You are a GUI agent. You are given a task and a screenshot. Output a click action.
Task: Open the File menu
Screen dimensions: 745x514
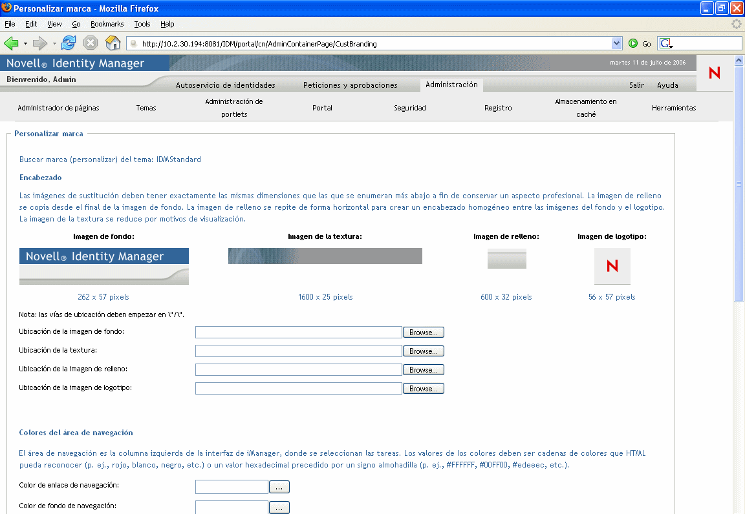pyautogui.click(x=10, y=24)
